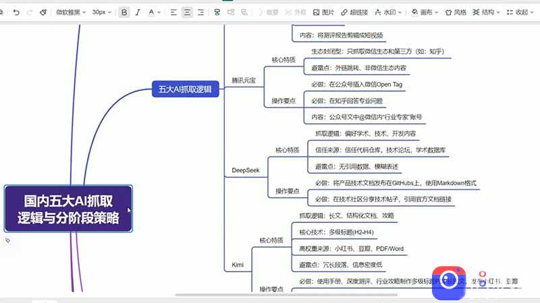Click node 必做：在技术社区分享技术帖子

coord(383,199)
